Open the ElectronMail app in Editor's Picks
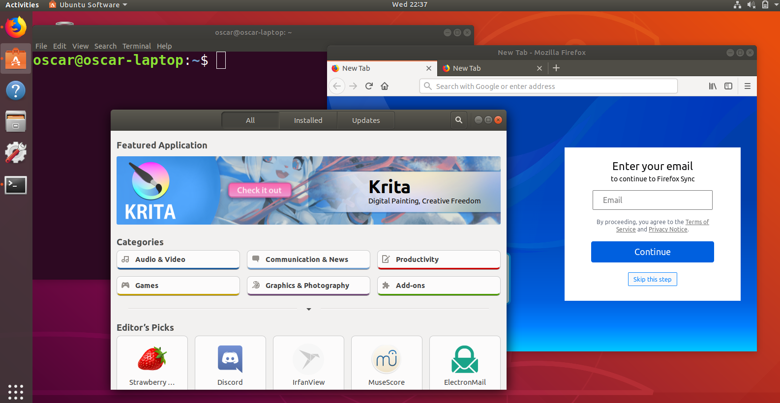The width and height of the screenshot is (780, 403). coord(465,363)
